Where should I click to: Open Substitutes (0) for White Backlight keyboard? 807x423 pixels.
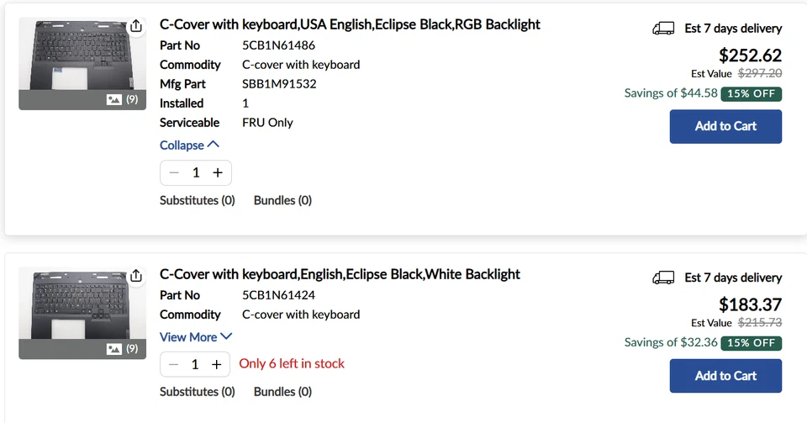(198, 391)
